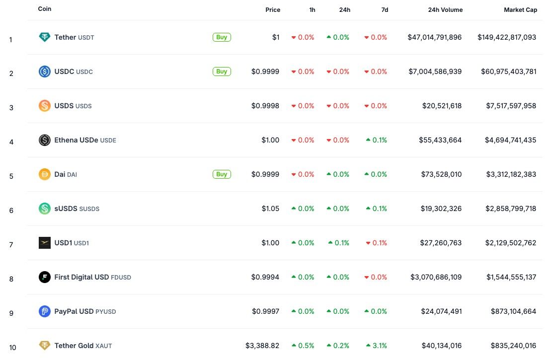Open the Ethena USDe coin link
Viewport: 550px width, 361px height.
[x=85, y=140]
